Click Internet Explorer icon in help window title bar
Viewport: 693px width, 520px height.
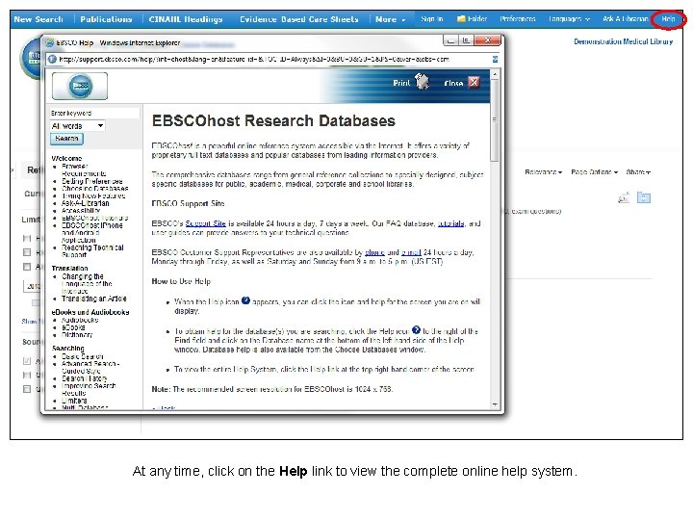click(x=50, y=43)
